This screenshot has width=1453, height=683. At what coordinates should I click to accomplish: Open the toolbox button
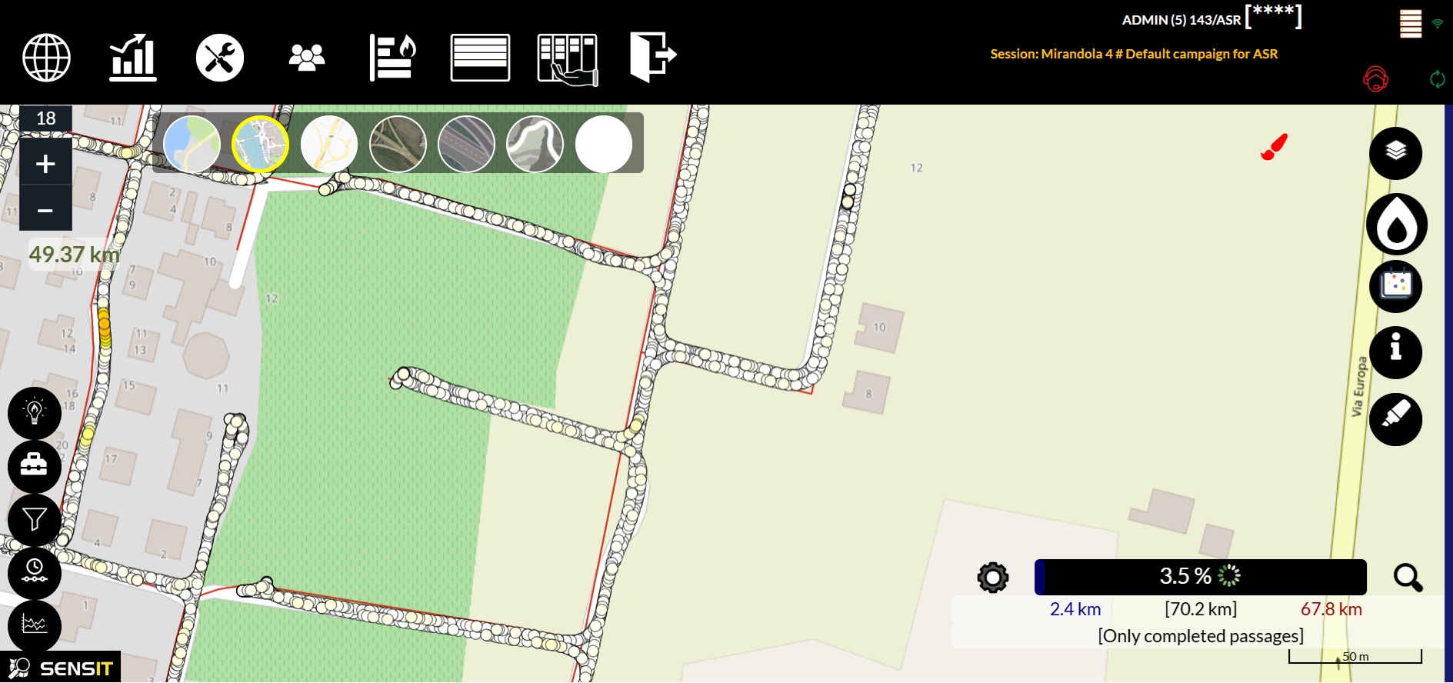pyautogui.click(x=35, y=467)
